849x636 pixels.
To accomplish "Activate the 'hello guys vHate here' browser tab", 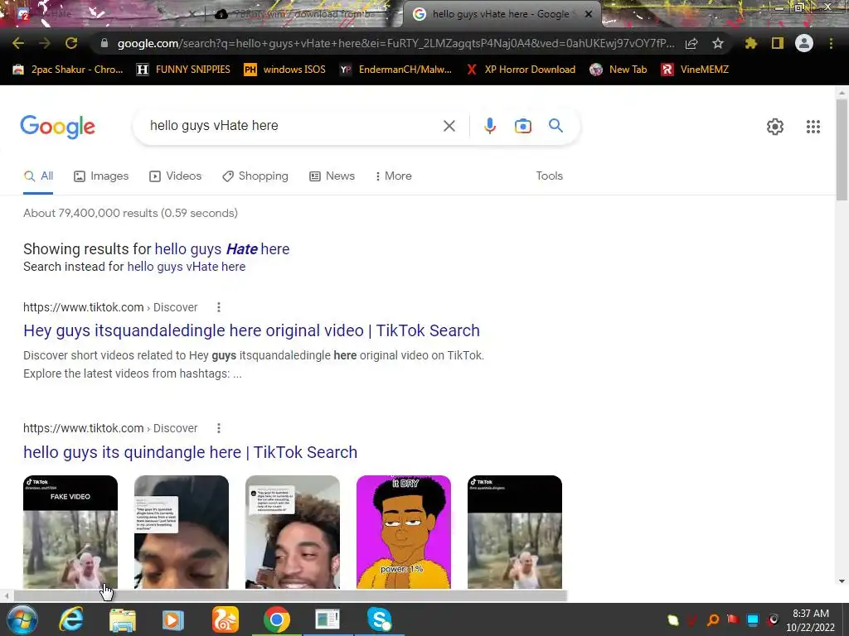I will point(499,14).
